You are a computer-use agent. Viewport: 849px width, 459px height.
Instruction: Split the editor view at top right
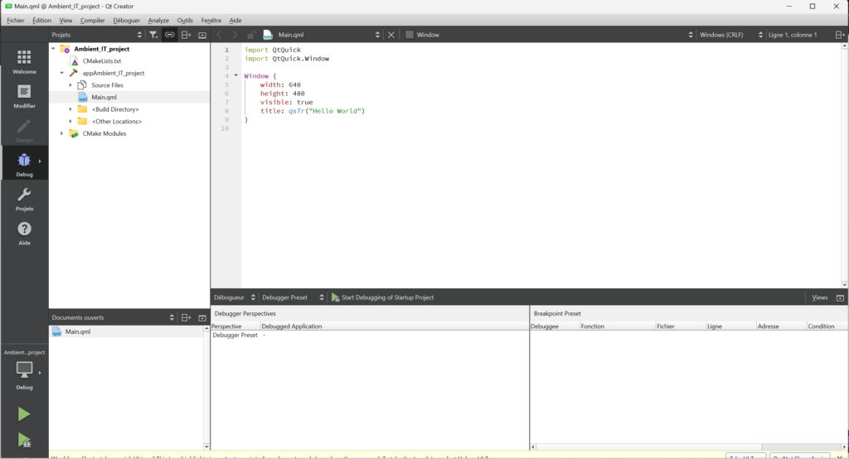(x=841, y=35)
